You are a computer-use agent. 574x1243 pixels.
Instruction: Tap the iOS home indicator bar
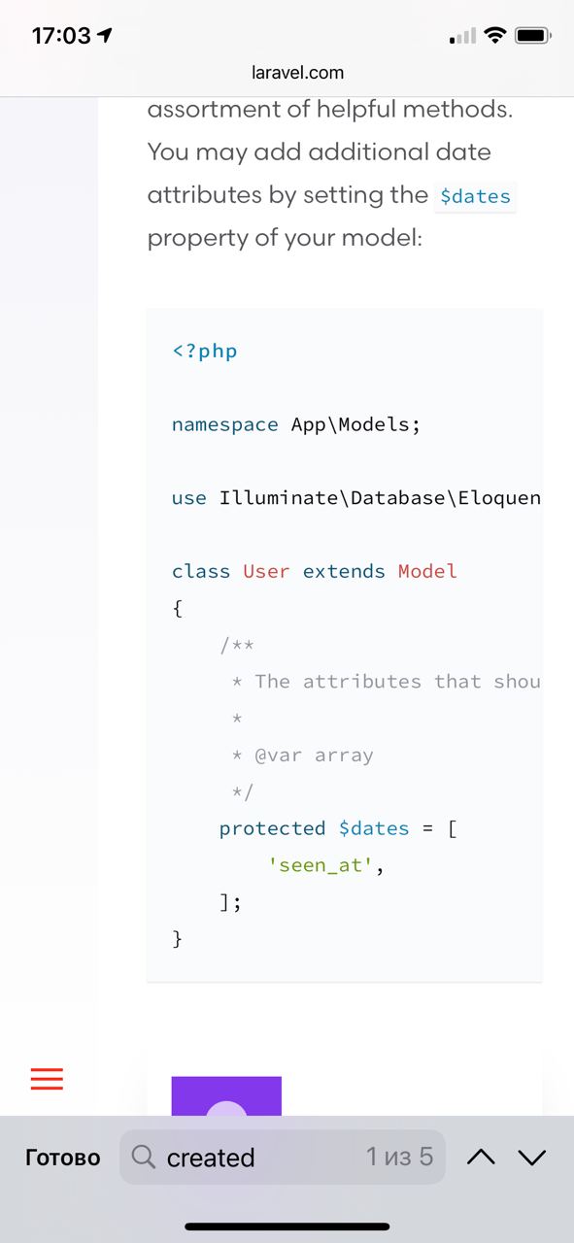(x=287, y=1226)
